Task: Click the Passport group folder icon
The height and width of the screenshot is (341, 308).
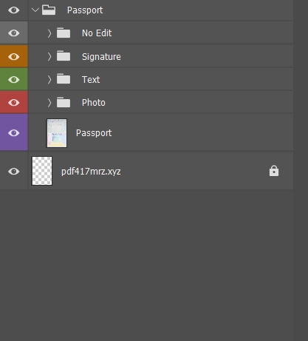Action: [x=49, y=10]
